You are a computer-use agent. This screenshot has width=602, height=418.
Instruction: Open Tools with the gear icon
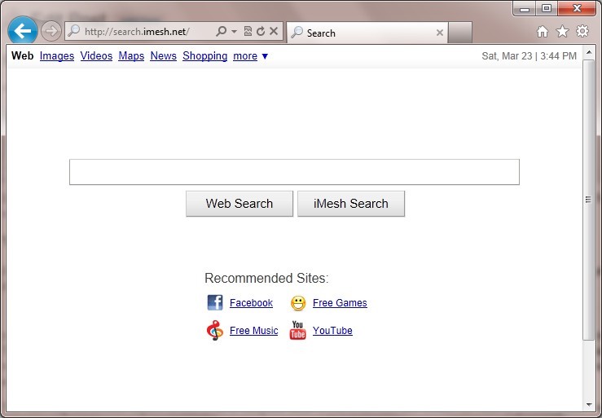click(x=582, y=31)
